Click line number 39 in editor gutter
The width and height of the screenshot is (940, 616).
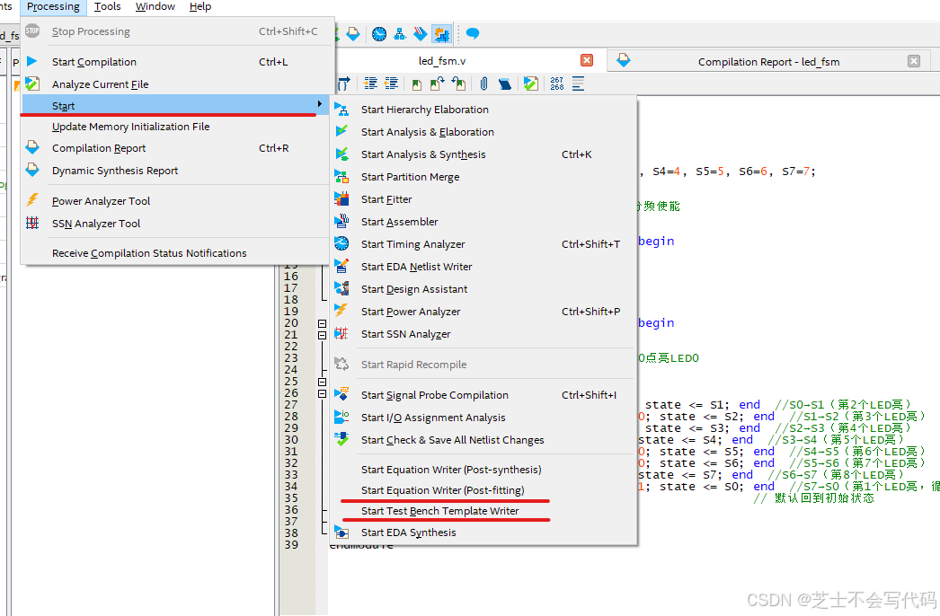[x=291, y=544]
